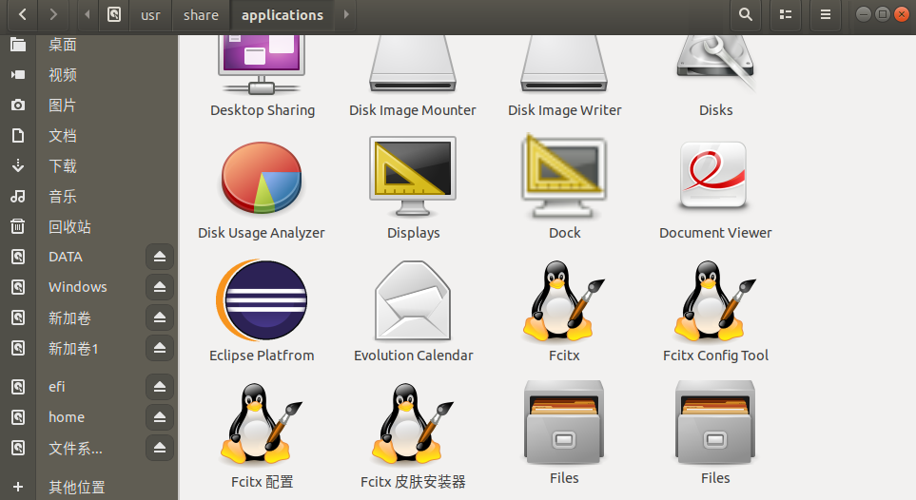Select the Fcitx 配置 icon
Image resolution: width=916 pixels, height=500 pixels.
(262, 424)
